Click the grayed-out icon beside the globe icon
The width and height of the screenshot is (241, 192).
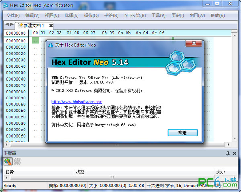[18, 161]
